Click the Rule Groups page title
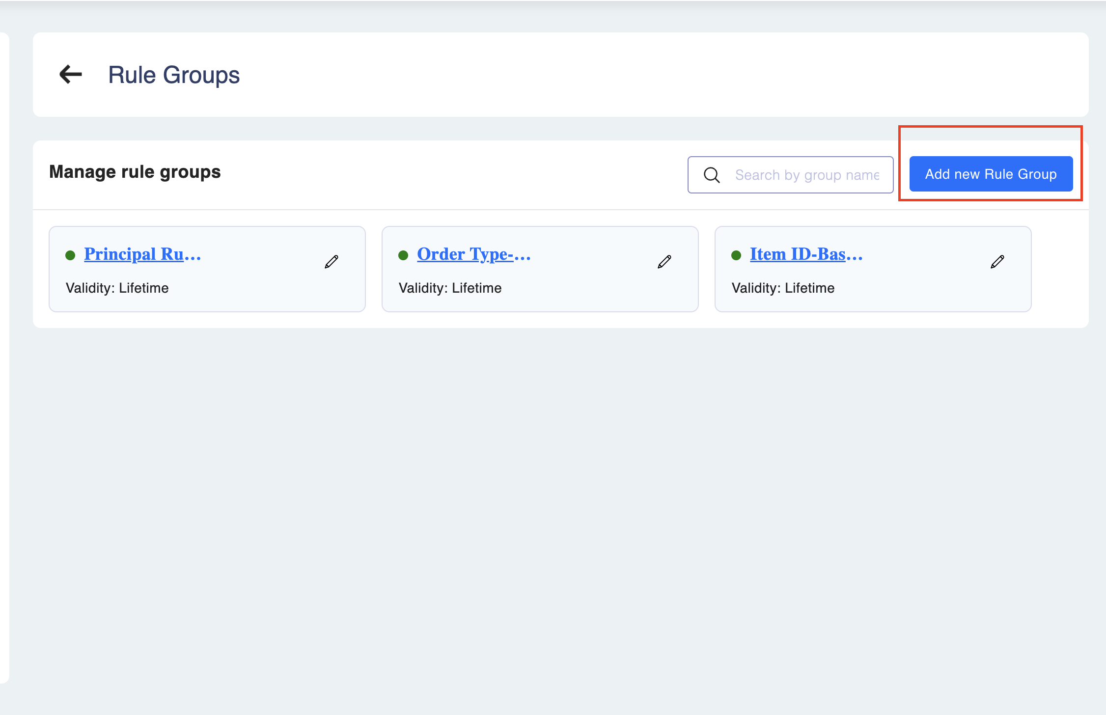 tap(174, 75)
